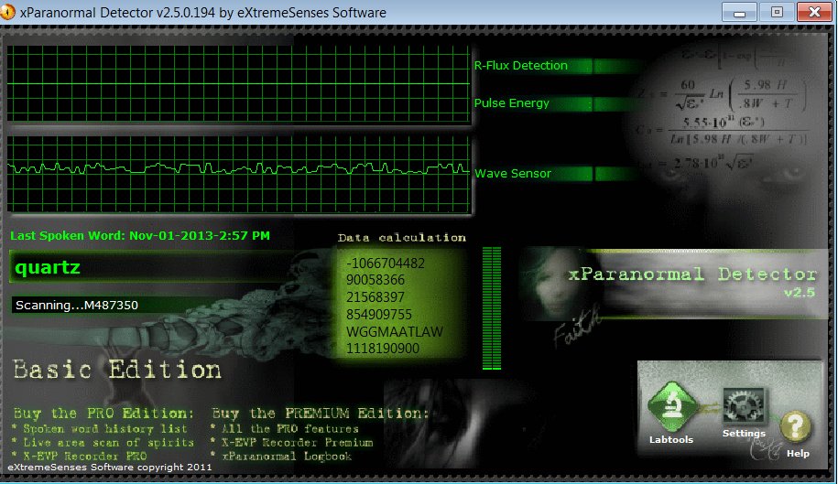The width and height of the screenshot is (838, 484).
Task: Click the yellow Help question mark icon
Action: tap(797, 426)
